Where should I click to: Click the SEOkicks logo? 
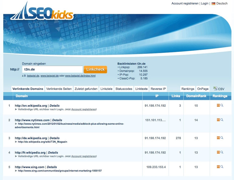click(42, 11)
